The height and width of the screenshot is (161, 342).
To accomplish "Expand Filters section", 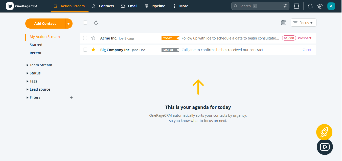I will point(33,97).
